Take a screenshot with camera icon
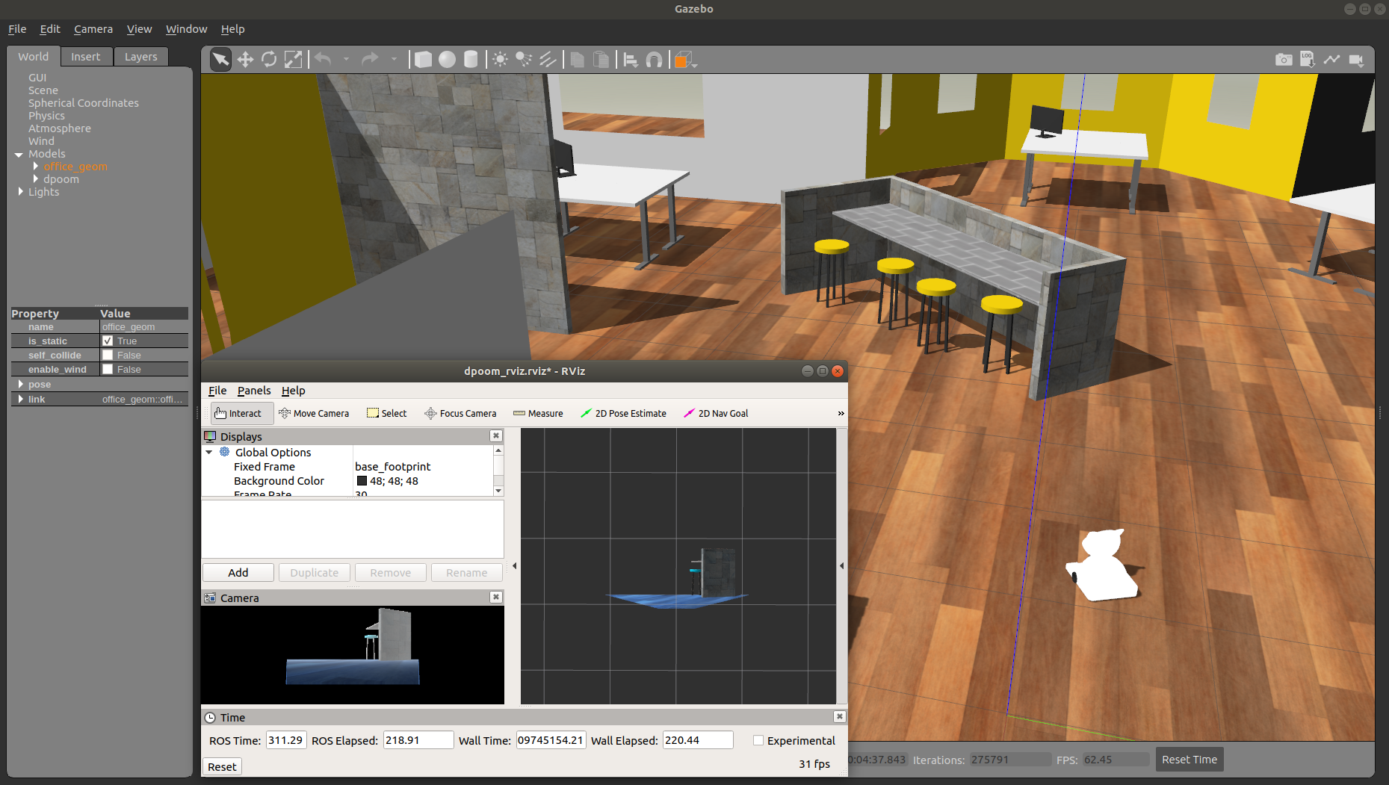 coord(1284,60)
